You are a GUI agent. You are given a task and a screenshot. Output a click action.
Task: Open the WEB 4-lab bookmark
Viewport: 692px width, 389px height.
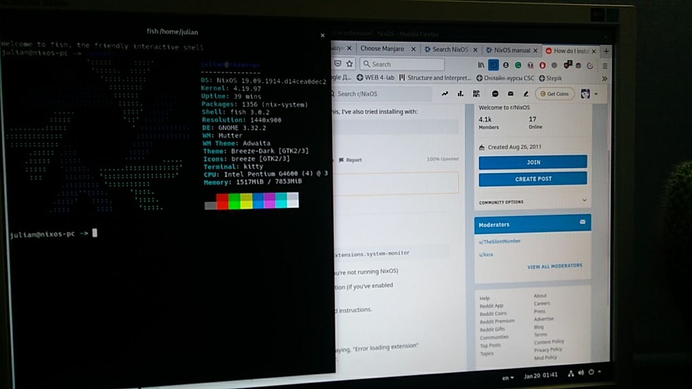click(x=375, y=78)
